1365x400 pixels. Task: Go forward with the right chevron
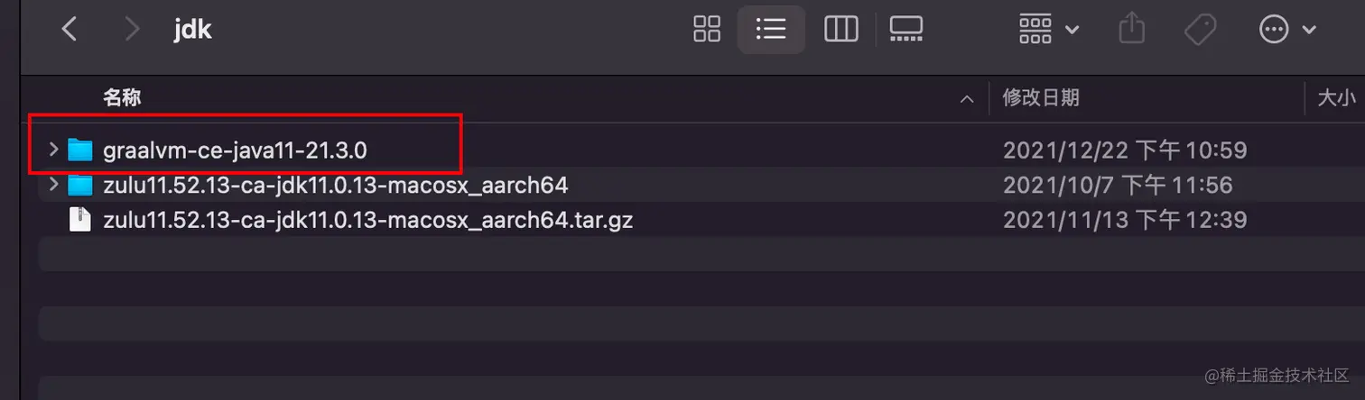point(132,30)
